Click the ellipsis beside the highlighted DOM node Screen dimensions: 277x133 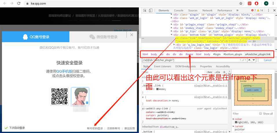click(143, 38)
